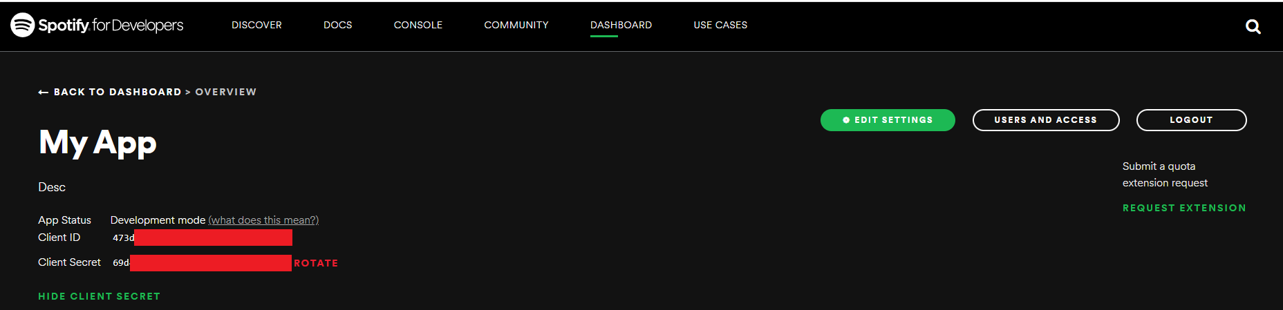Open Use Cases in the top navigation
This screenshot has height=310, width=1283.
(720, 25)
